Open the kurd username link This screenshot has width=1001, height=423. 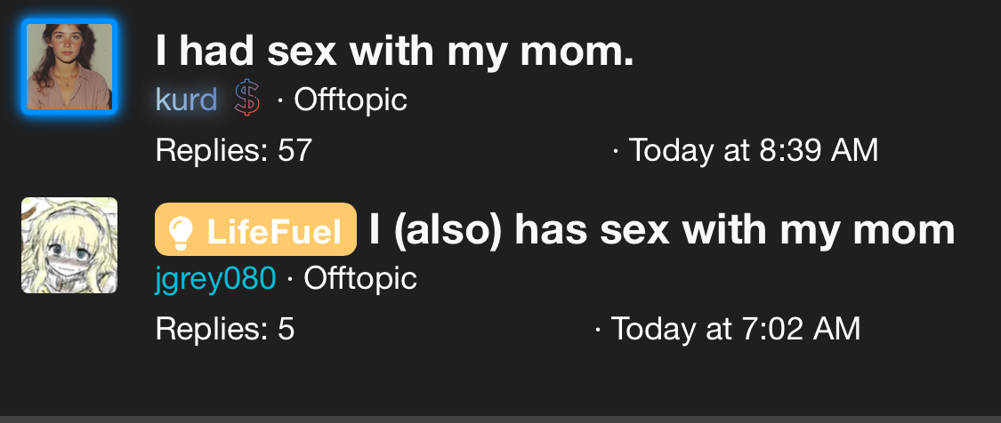pos(187,100)
